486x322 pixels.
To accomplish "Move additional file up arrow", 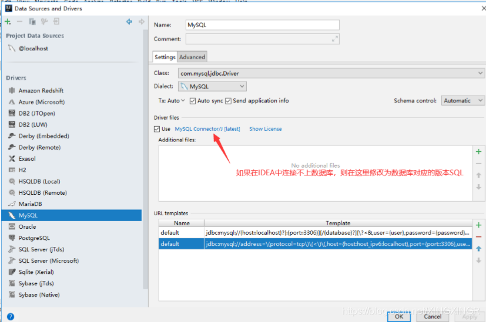I will [478, 175].
